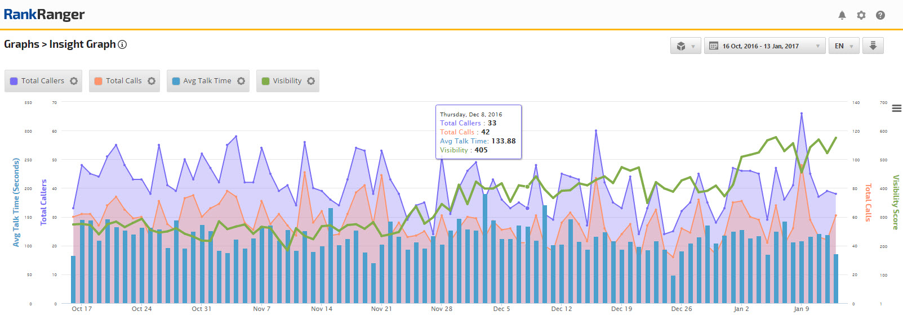This screenshot has height=320, width=903.
Task: Expand the date range dropdown
Action: tap(764, 46)
